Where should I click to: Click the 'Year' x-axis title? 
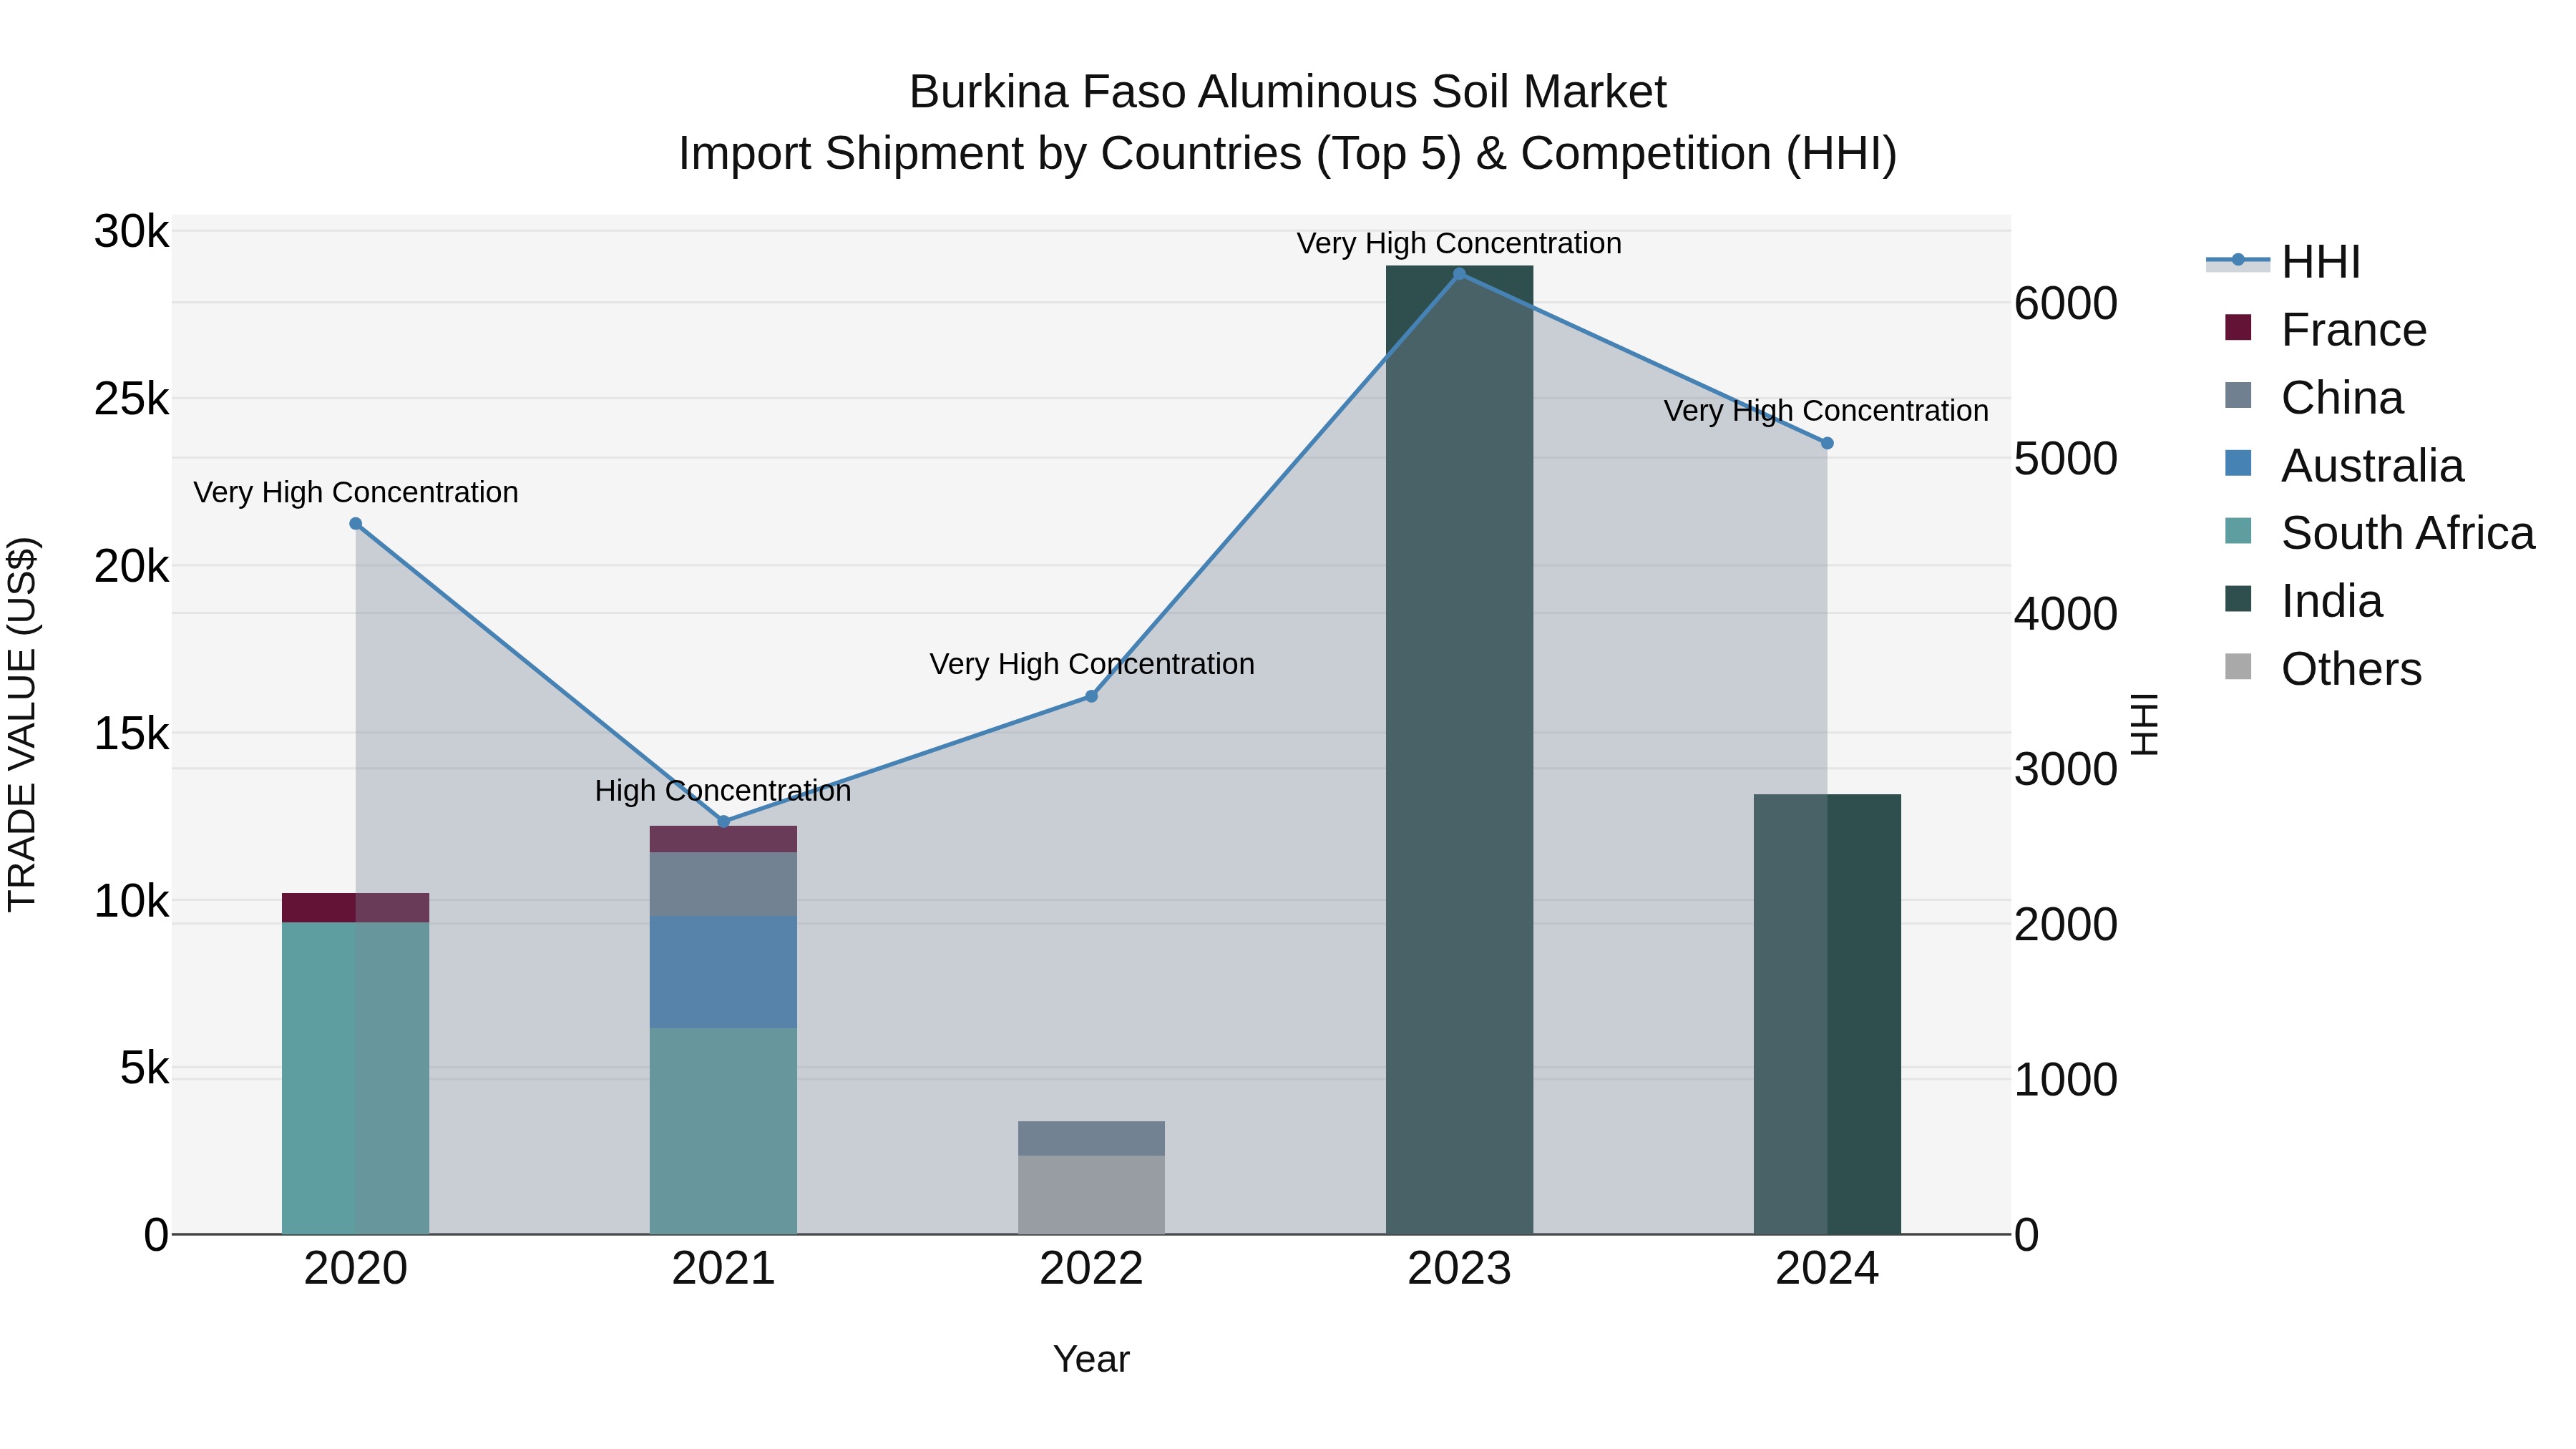[1091, 1360]
